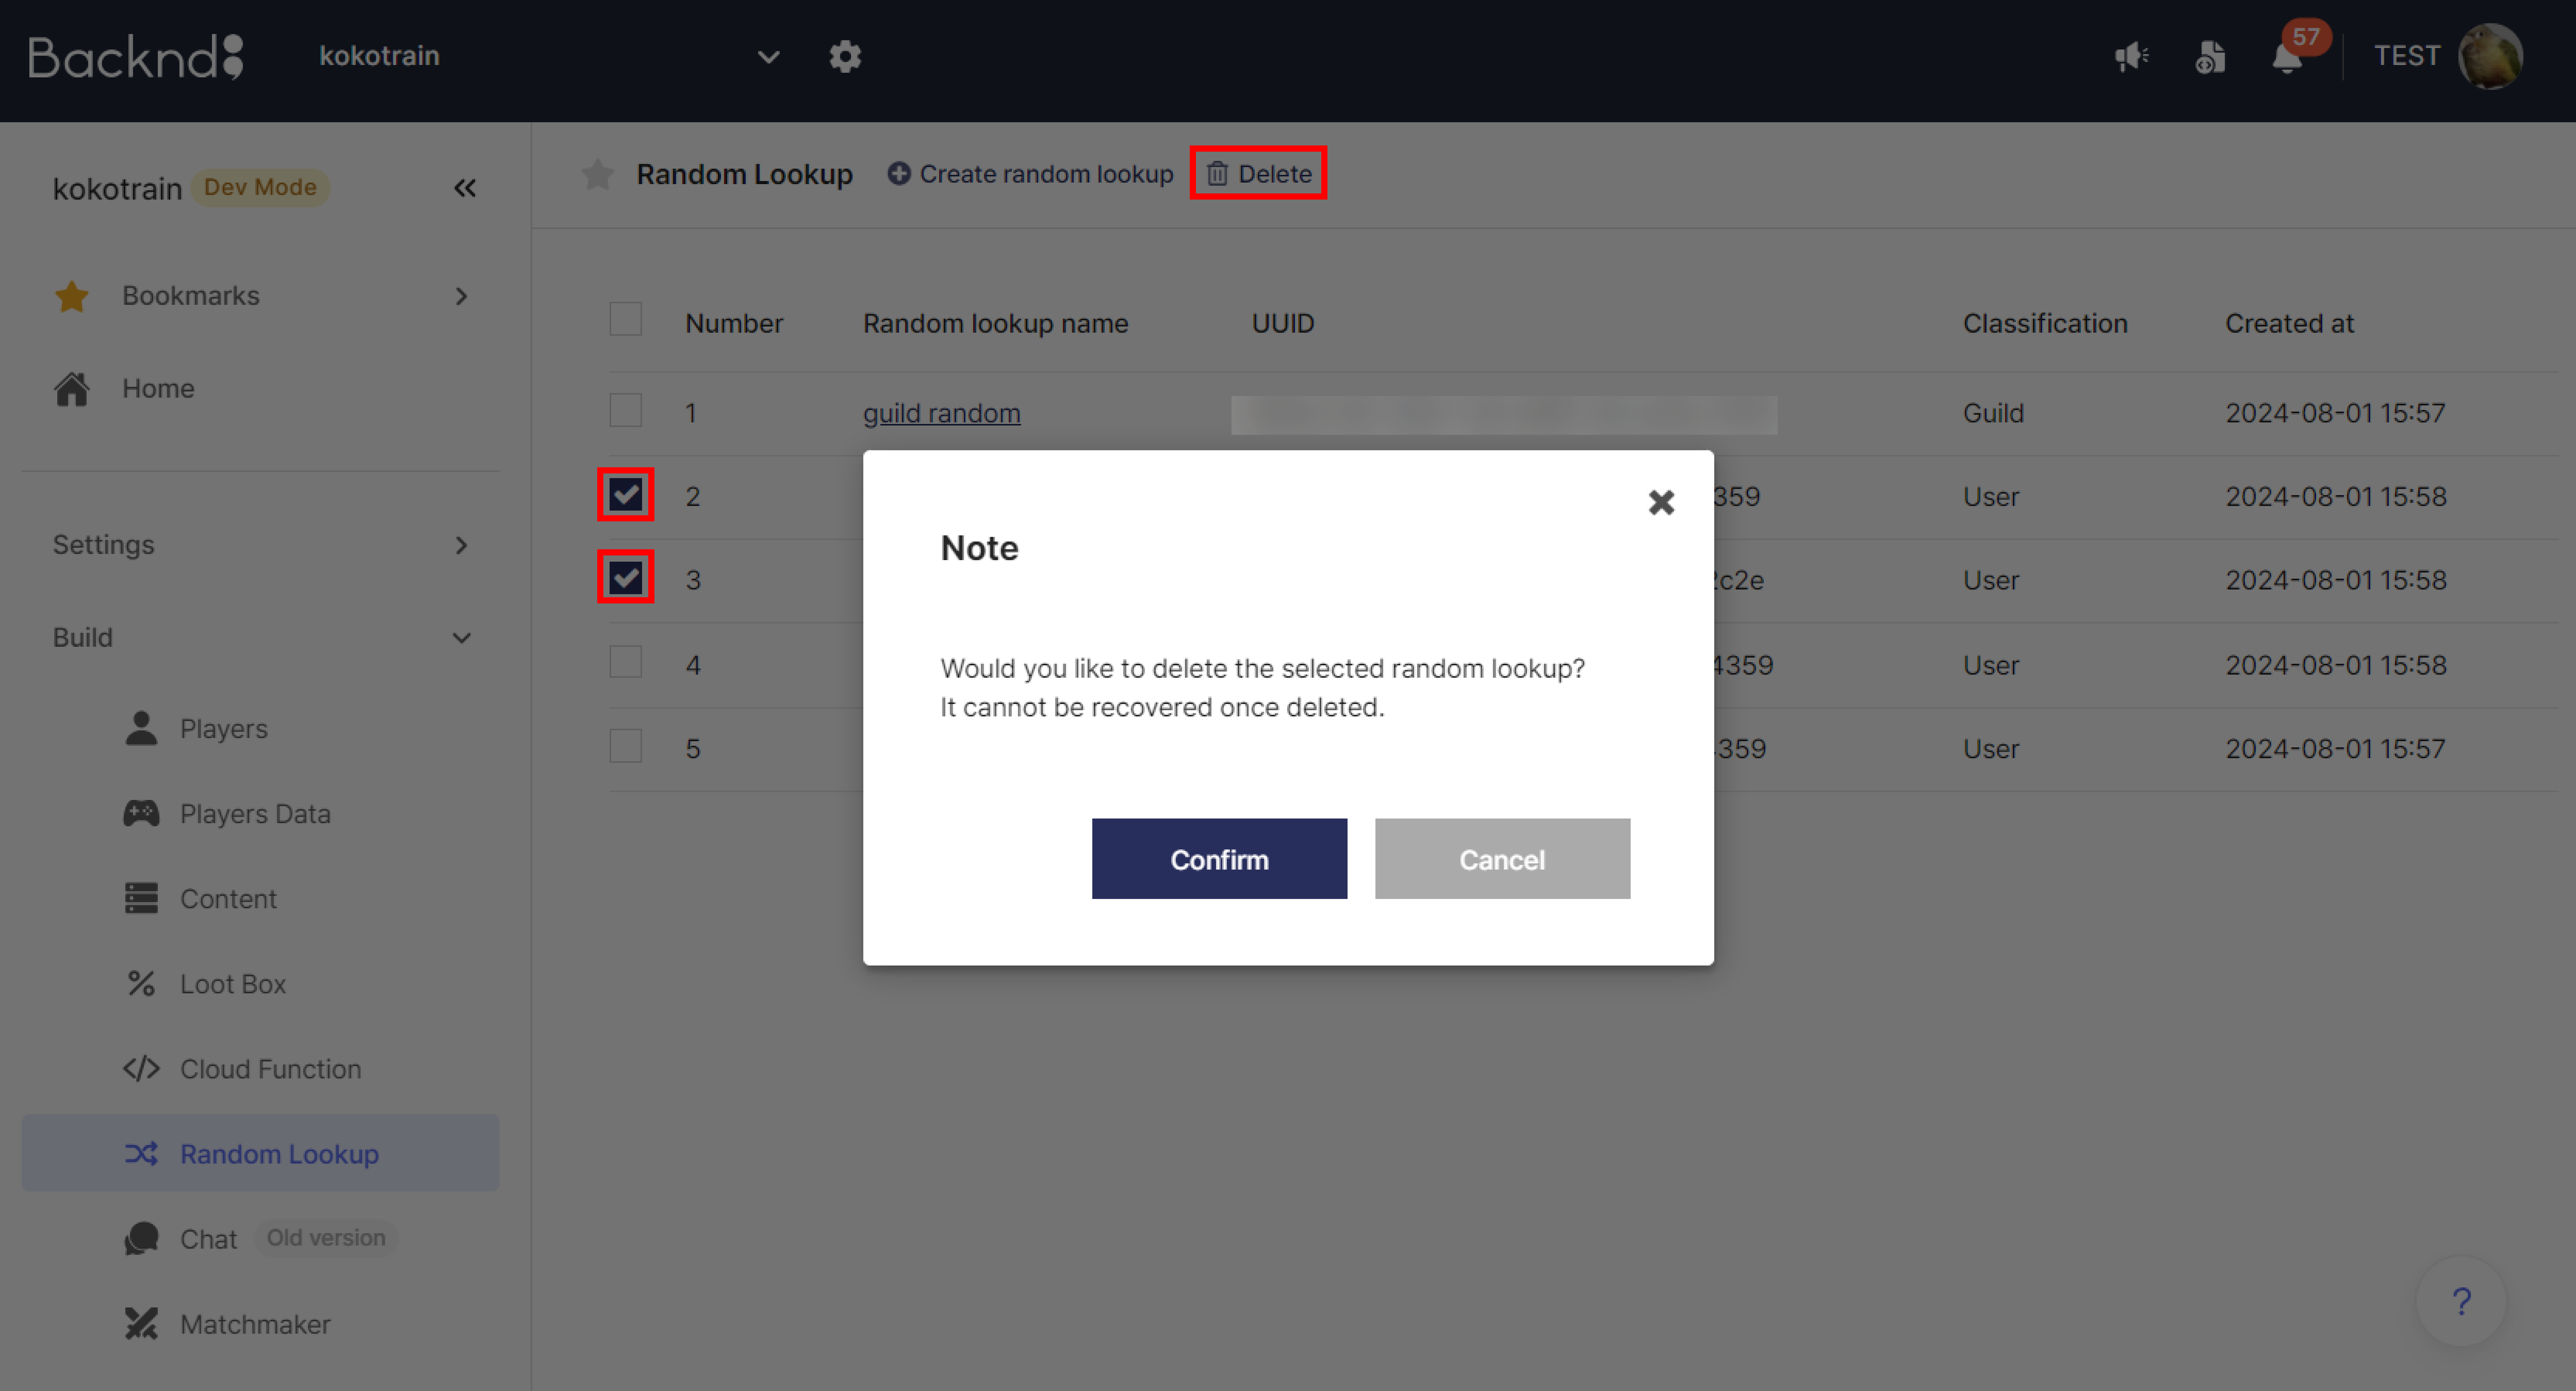The image size is (2576, 1391).
Task: Click the Random Lookup shuffle icon
Action: point(141,1153)
